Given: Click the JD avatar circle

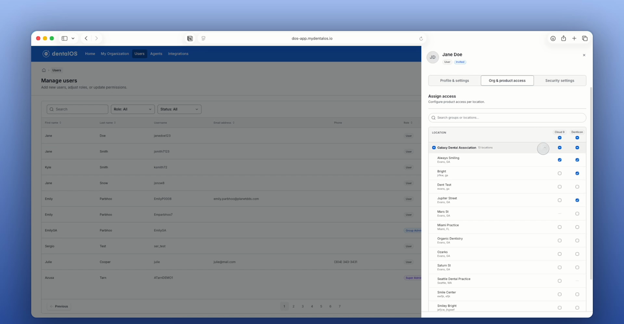Looking at the screenshot, I should (432, 57).
